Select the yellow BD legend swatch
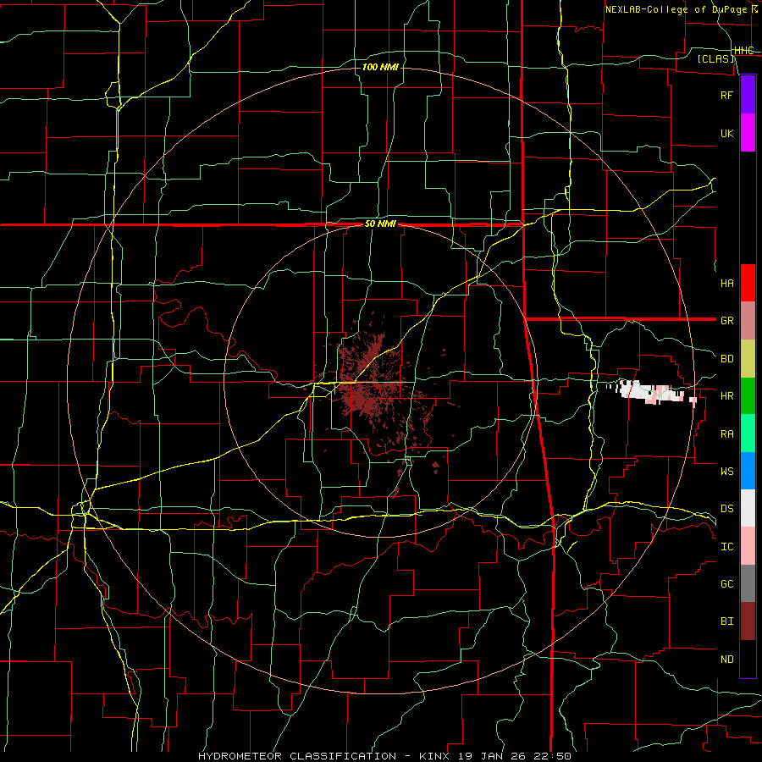 [748, 359]
